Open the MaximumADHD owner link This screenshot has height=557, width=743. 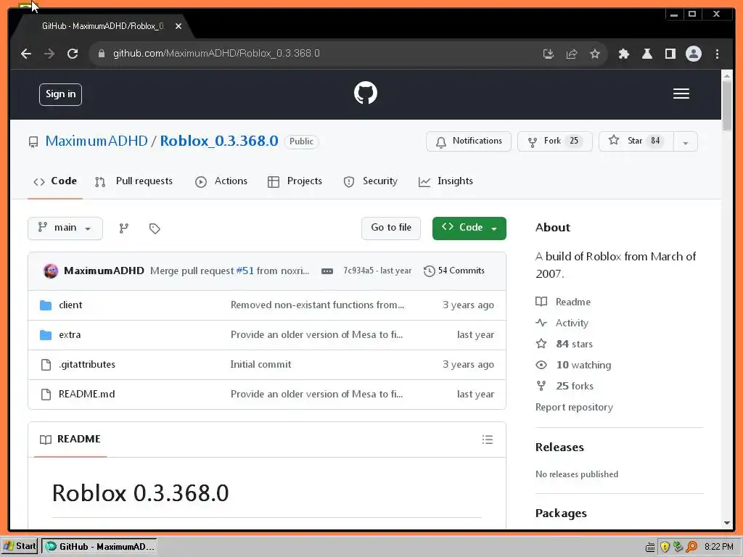tap(97, 141)
